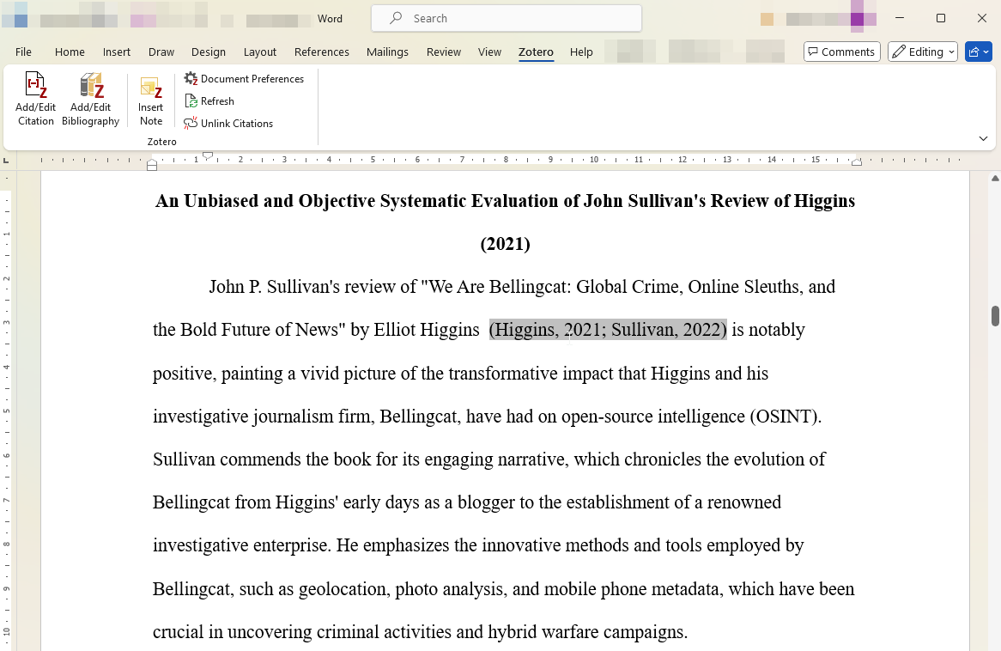Open the Comments pane
This screenshot has width=1001, height=651.
pyautogui.click(x=841, y=52)
